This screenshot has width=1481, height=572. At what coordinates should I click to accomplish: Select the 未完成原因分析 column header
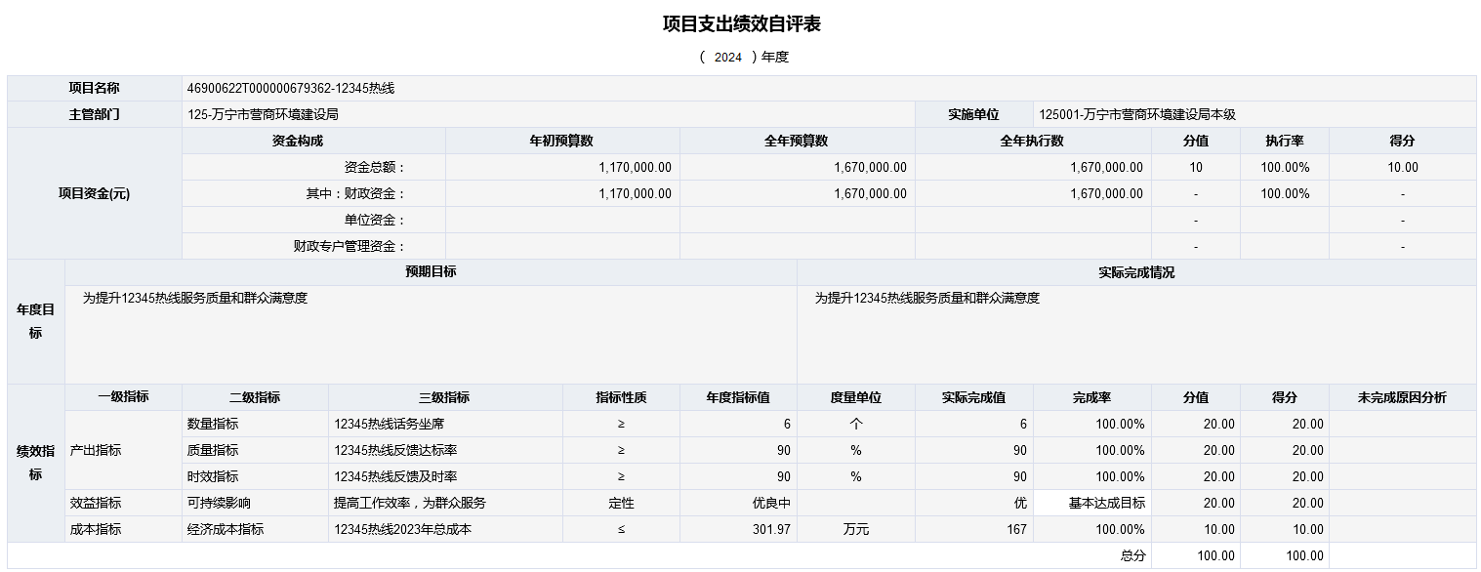[x=1402, y=398]
